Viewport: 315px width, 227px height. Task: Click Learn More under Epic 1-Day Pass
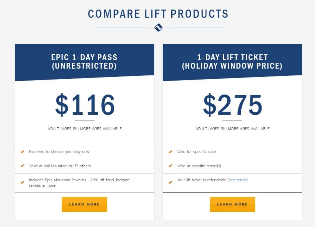[x=84, y=204]
